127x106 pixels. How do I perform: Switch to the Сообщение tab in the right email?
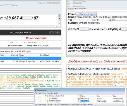[x=71, y=9]
